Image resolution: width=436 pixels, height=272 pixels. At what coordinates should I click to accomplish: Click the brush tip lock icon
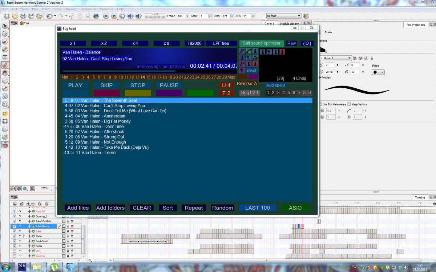[x=372, y=58]
